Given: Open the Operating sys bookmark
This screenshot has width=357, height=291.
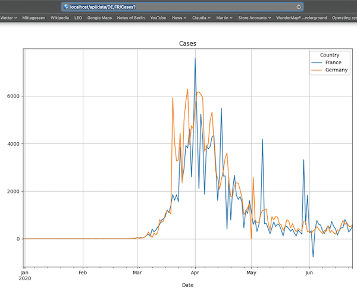Looking at the screenshot, I should [x=344, y=18].
